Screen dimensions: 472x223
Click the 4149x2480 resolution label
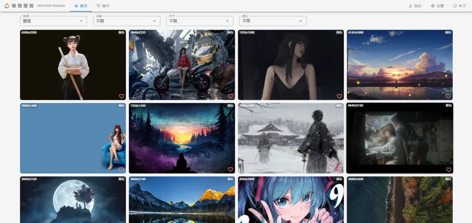(356, 32)
